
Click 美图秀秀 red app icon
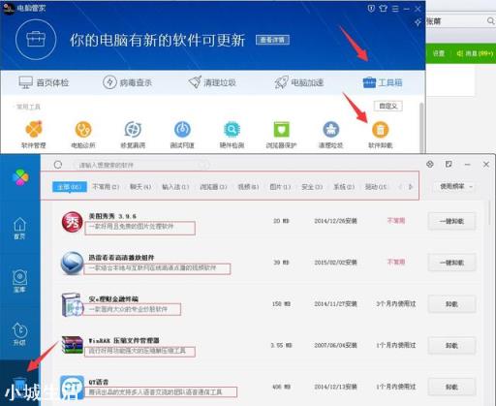tap(73, 222)
